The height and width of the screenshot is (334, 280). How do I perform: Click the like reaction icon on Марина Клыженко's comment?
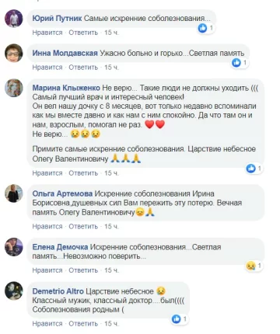[250, 169]
